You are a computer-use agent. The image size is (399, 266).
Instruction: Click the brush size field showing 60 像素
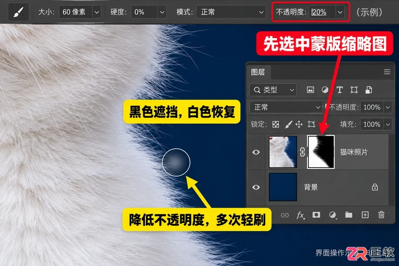(x=76, y=12)
